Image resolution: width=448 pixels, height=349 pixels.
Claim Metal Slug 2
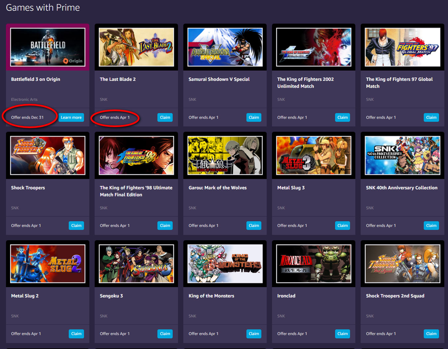76,334
